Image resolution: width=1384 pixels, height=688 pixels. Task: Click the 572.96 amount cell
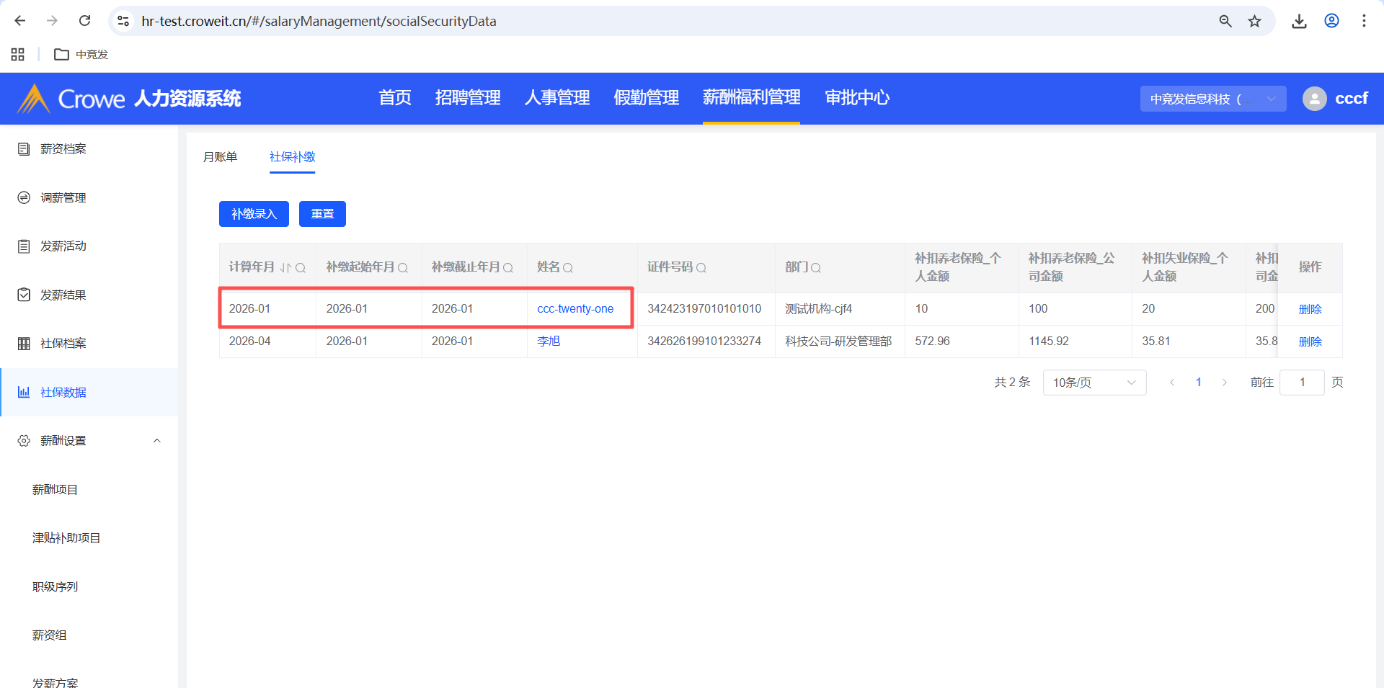pos(933,341)
